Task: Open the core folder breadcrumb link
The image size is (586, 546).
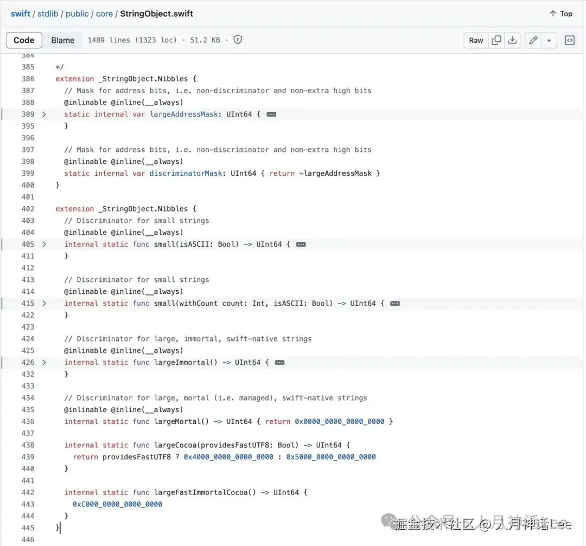Action: pos(104,14)
